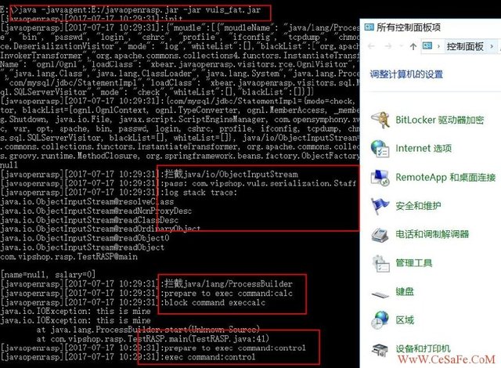Open the 区域 globe-clock icon
Image resolution: width=501 pixels, height=368 pixels.
click(380, 320)
